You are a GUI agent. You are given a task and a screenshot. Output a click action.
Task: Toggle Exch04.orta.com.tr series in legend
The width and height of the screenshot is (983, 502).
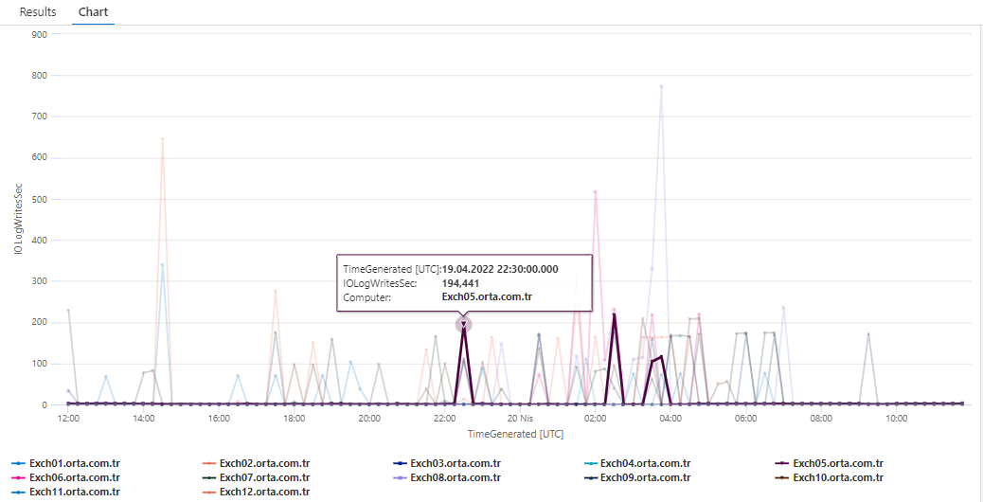(x=637, y=464)
